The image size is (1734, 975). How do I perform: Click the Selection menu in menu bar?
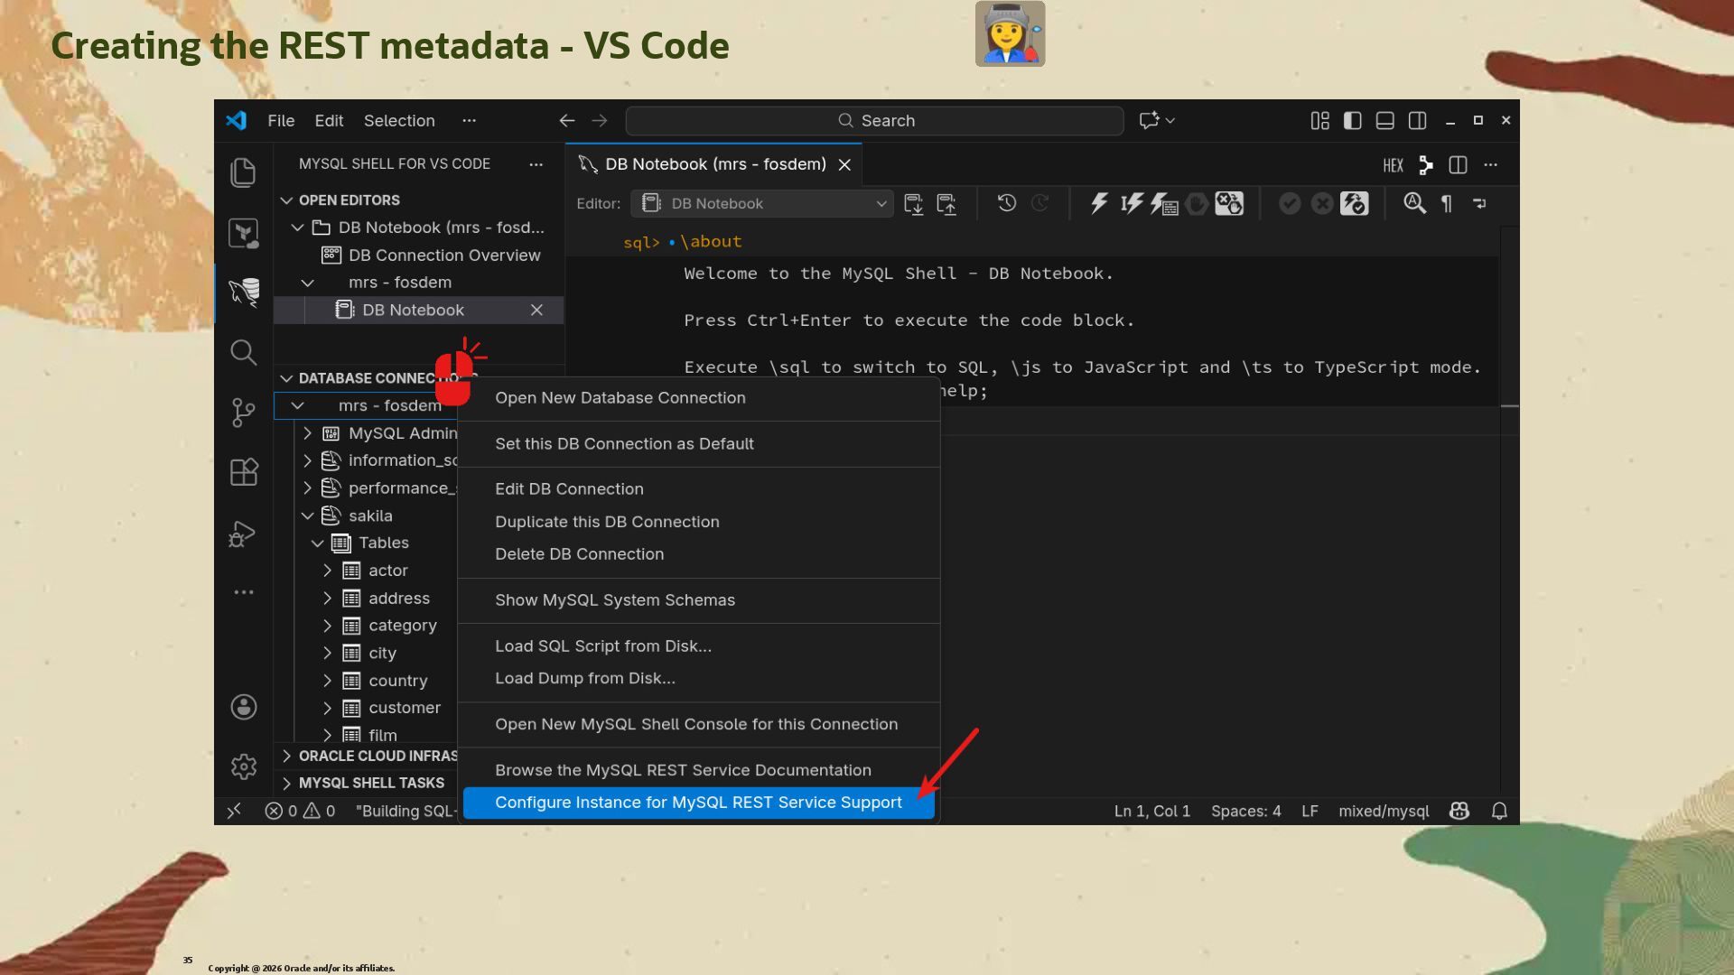tap(398, 120)
